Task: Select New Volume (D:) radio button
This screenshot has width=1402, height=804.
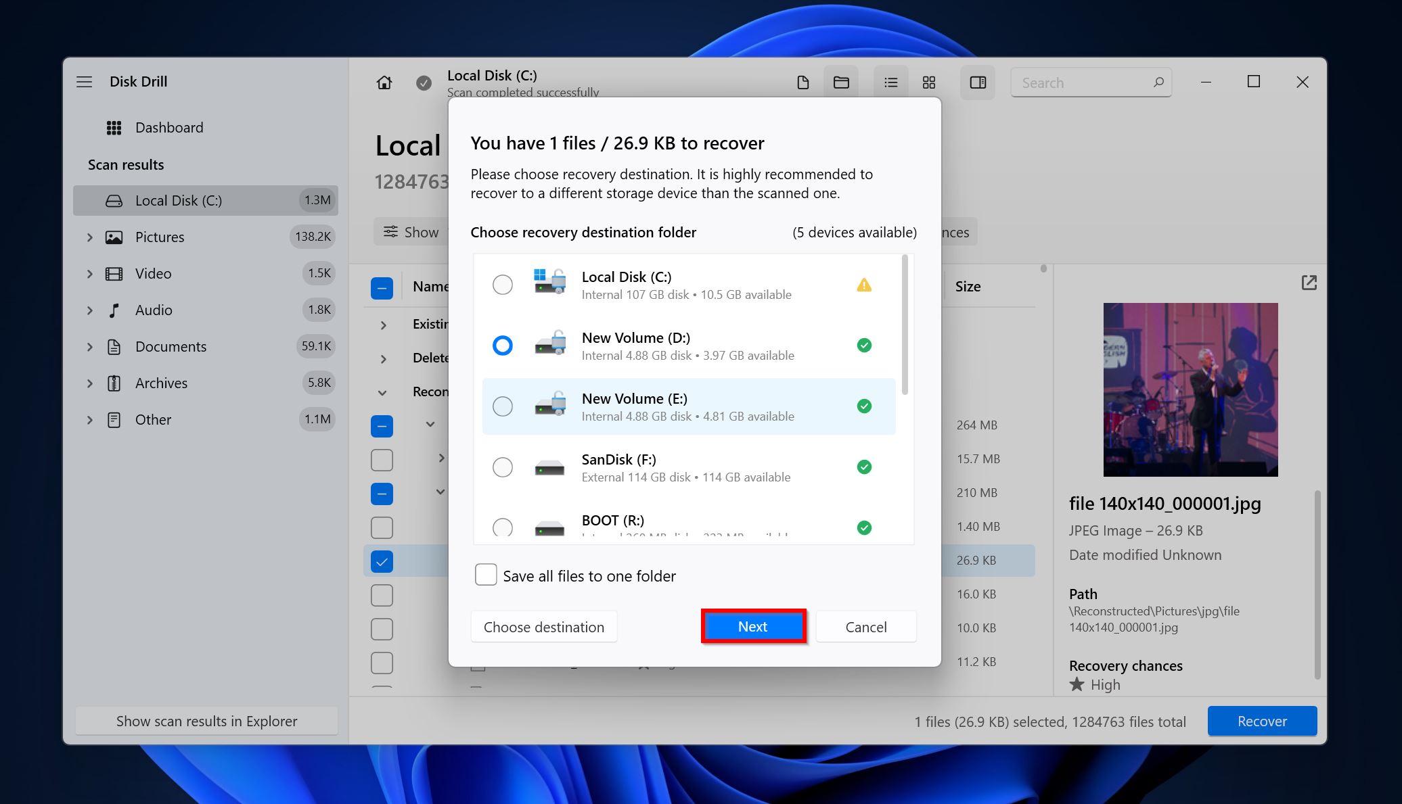Action: 503,346
